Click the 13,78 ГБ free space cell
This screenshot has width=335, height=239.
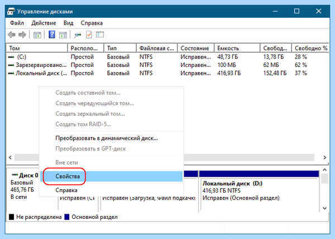274,57
